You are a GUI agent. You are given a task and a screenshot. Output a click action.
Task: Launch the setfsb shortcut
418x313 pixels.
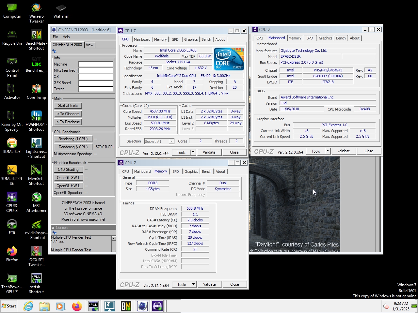pos(37,284)
